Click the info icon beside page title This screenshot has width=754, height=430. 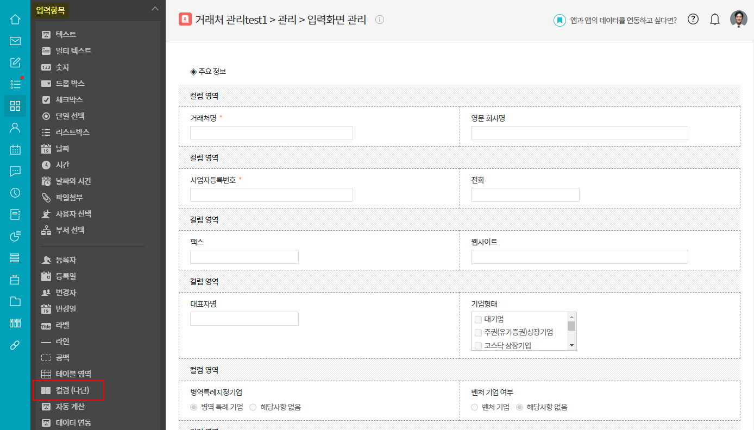click(x=380, y=20)
